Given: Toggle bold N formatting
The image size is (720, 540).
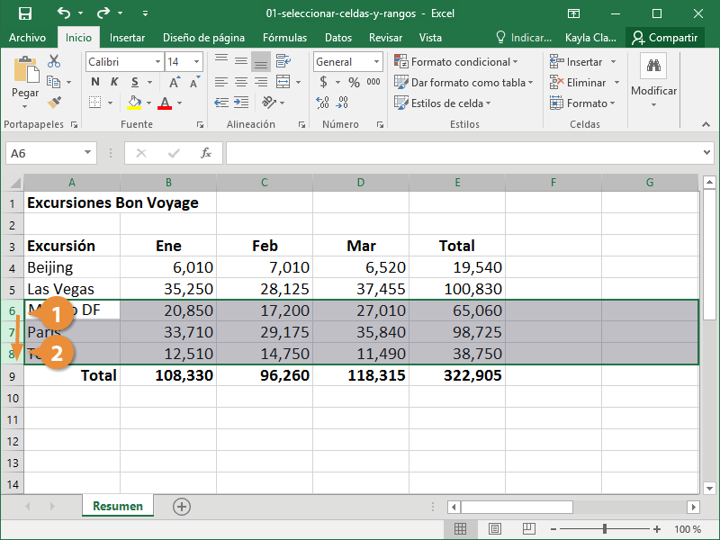Looking at the screenshot, I should pos(94,83).
